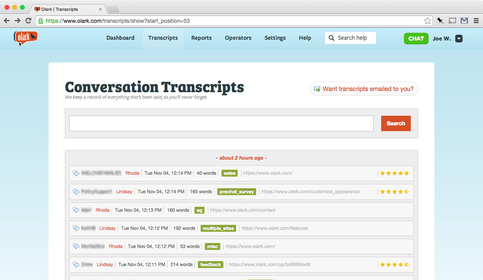Image resolution: width=483 pixels, height=280 pixels.
Task: Click the Olark logo icon
Action: coord(25,38)
